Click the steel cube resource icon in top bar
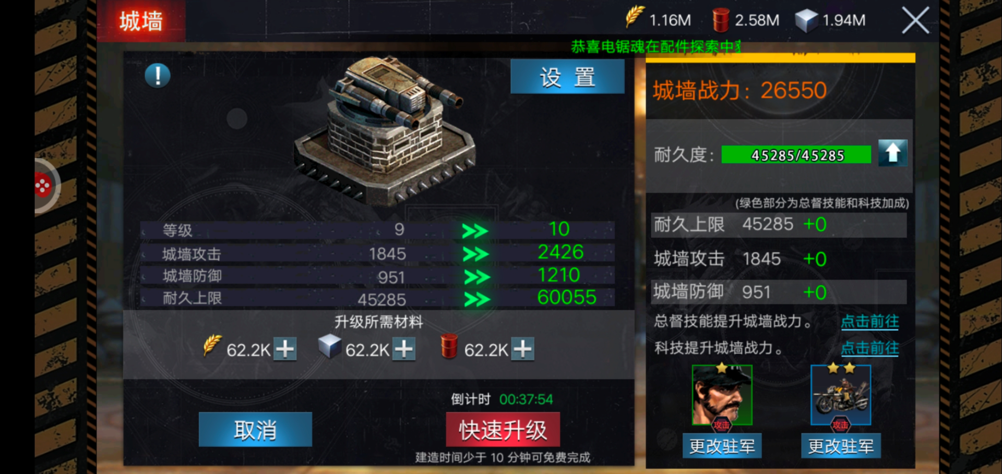Viewport: 1002px width, 474px height. point(806,21)
